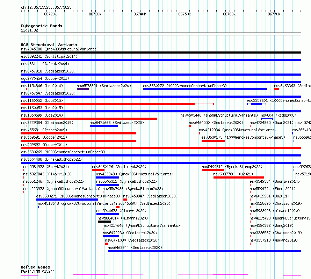The image size is (311, 279).
Task: Select nsv5507086 ByrskaBishop2022 variant
Action: coord(133,189)
